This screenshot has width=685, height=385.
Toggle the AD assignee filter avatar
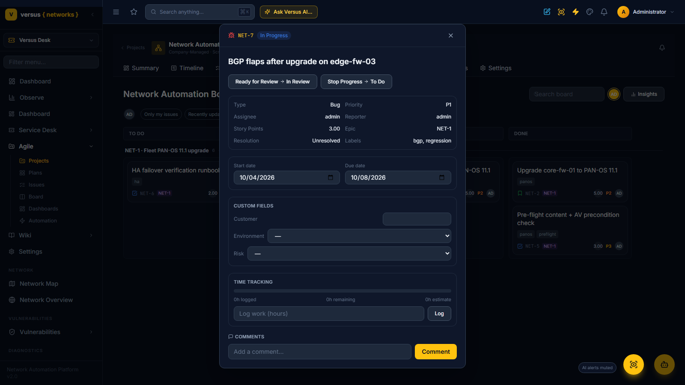tap(129, 114)
